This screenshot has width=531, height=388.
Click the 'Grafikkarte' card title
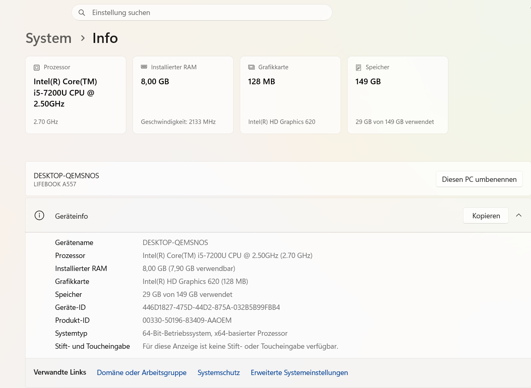tap(273, 67)
